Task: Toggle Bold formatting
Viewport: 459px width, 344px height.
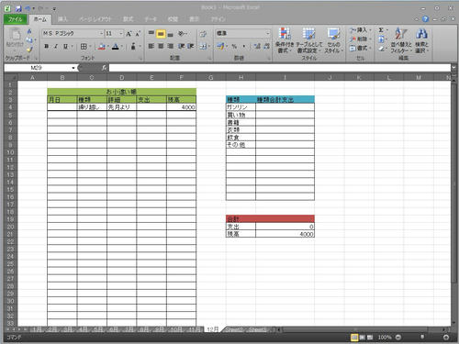Action: pos(46,47)
